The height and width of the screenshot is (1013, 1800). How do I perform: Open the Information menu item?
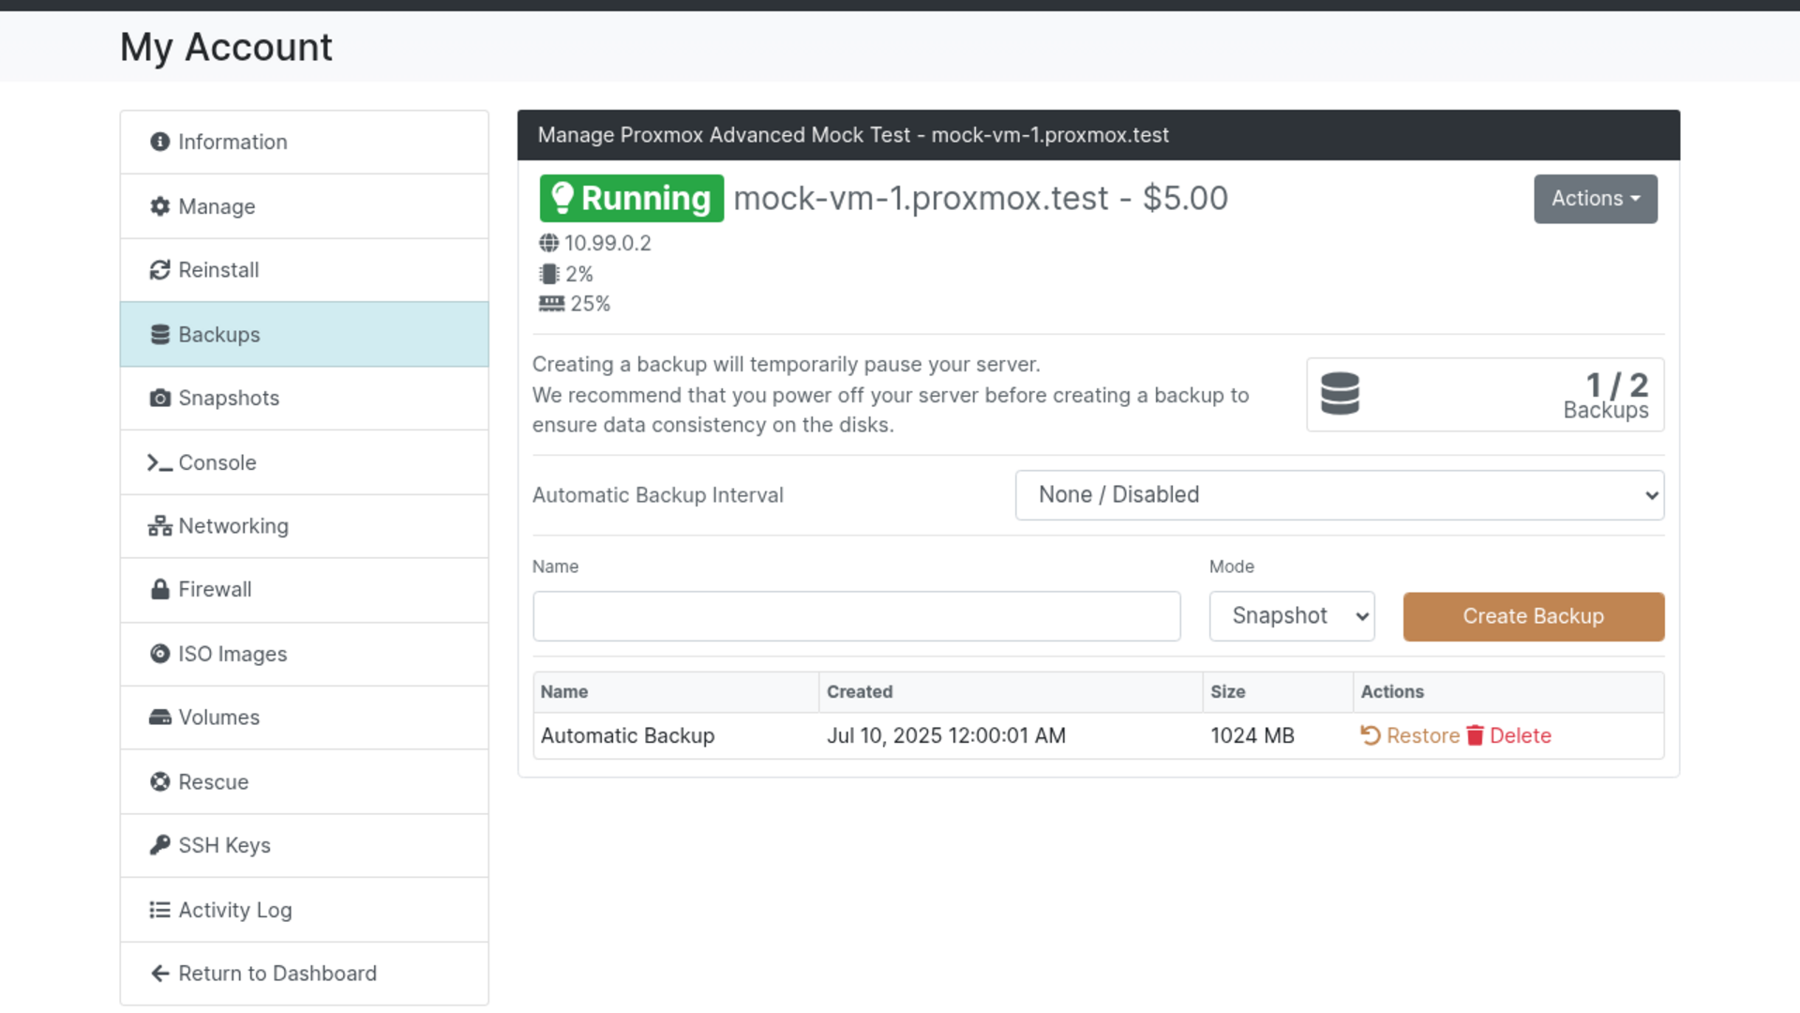coord(304,142)
